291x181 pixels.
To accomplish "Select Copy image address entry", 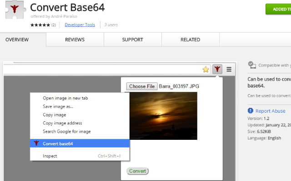I will 80,123.
